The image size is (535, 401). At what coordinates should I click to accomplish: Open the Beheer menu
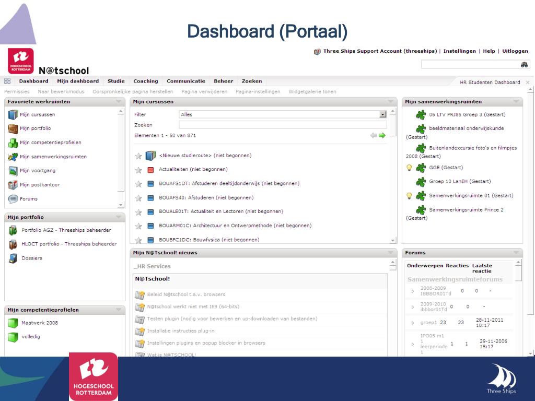click(x=224, y=81)
